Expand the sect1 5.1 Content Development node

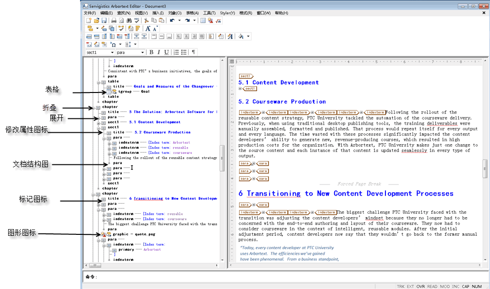[x=98, y=123]
